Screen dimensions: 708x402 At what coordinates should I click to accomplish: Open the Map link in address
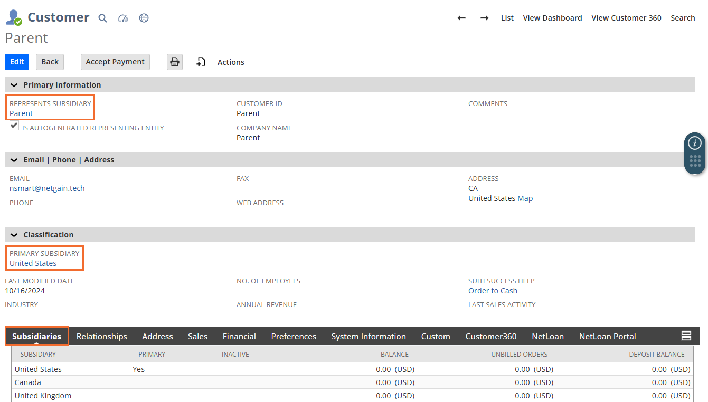[525, 198]
